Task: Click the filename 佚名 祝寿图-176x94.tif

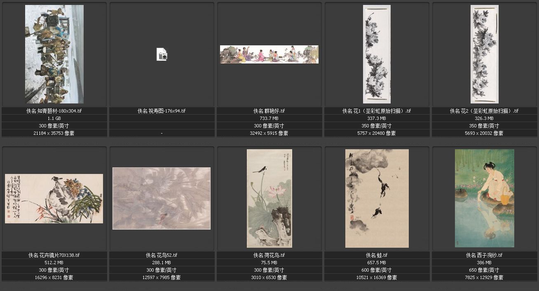Action: click(x=162, y=111)
